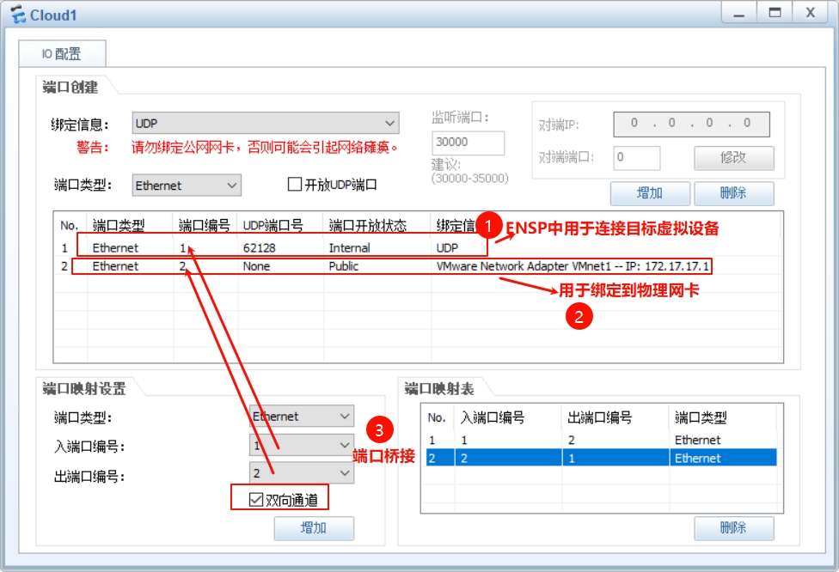Click 增加 button in 端口创建 section
The width and height of the screenshot is (839, 572).
tap(650, 193)
